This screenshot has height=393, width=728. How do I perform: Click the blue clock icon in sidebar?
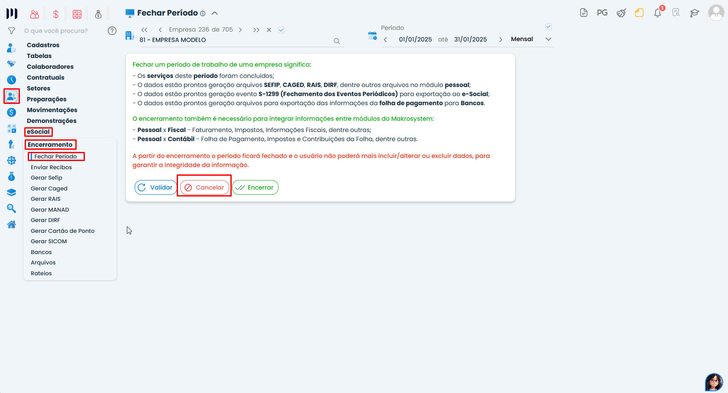pos(12,80)
